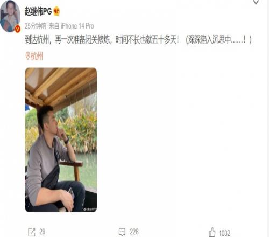The image size is (269, 237).
Task: Click the post text about 到达杭州
Action: (138, 40)
